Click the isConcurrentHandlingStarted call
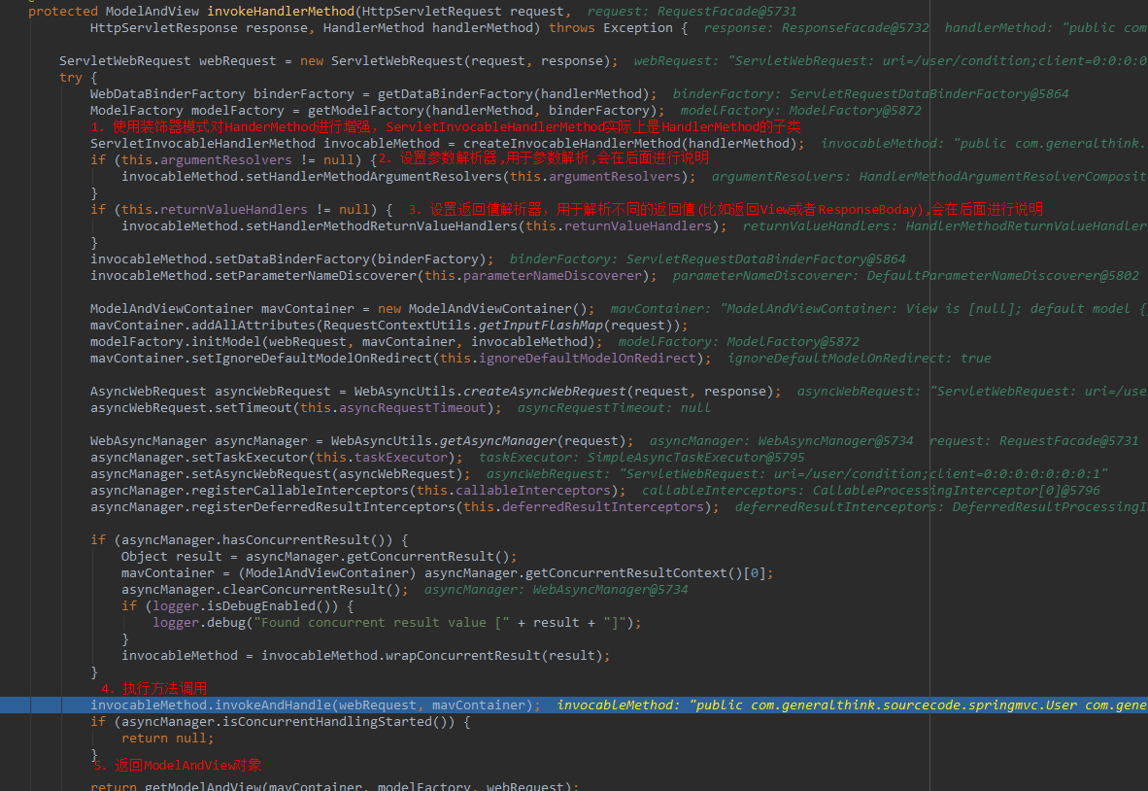This screenshot has width=1148, height=791. click(x=326, y=721)
